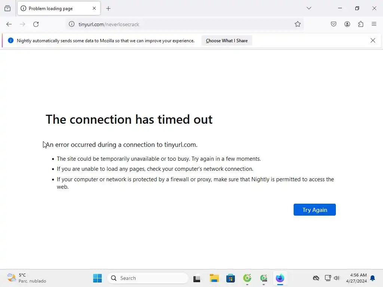Open the application hamburger menu
Viewport: 383px width, 287px height.
point(374,24)
